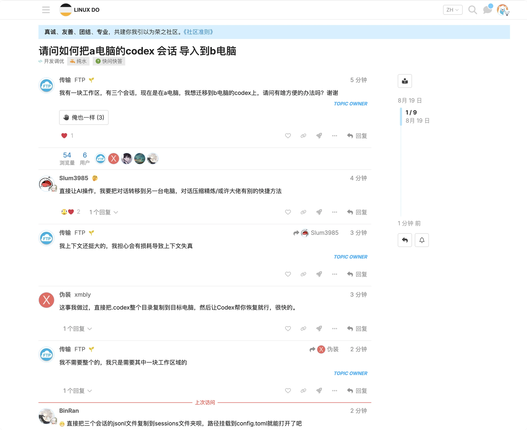This screenshot has width=527, height=430.
Task: Reply to the 工作区域 post
Action: (x=357, y=391)
